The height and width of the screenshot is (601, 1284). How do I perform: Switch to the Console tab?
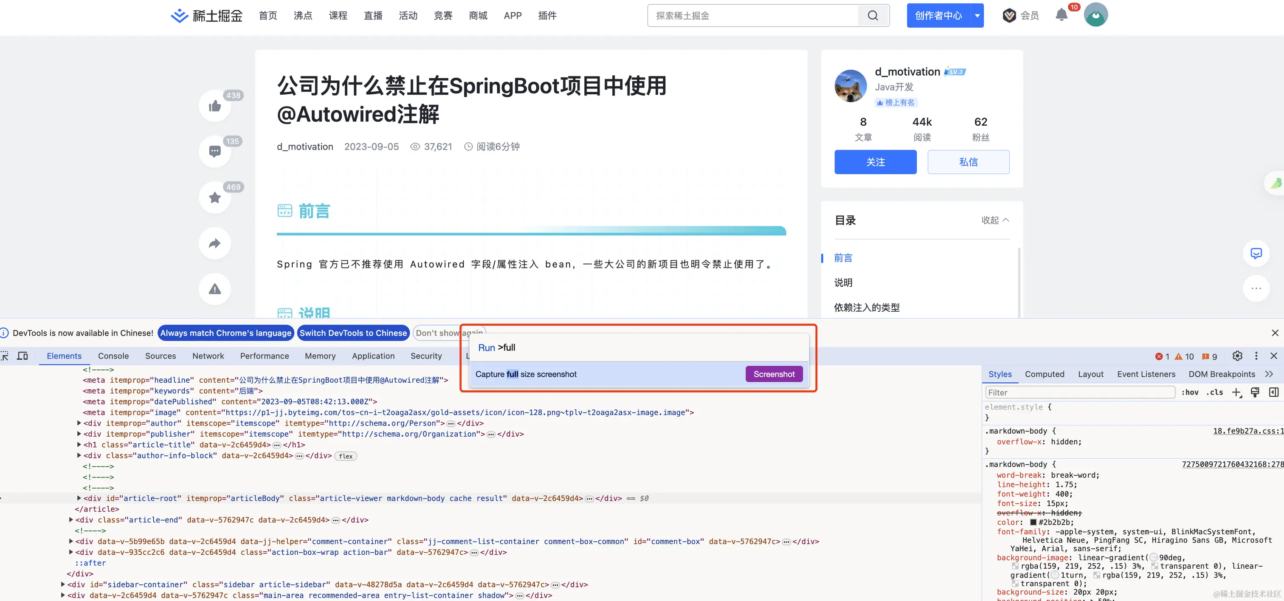point(113,356)
